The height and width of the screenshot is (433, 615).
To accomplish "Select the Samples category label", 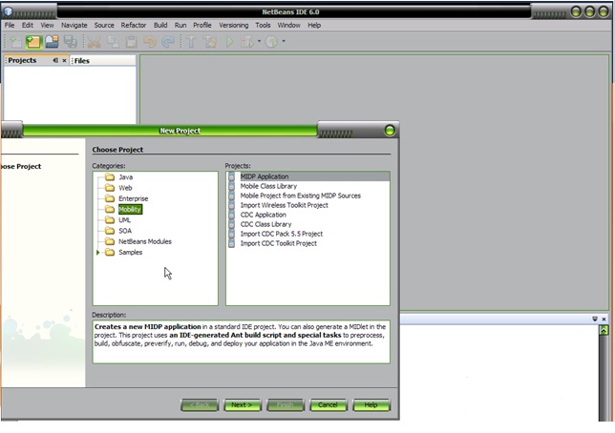I will [131, 253].
